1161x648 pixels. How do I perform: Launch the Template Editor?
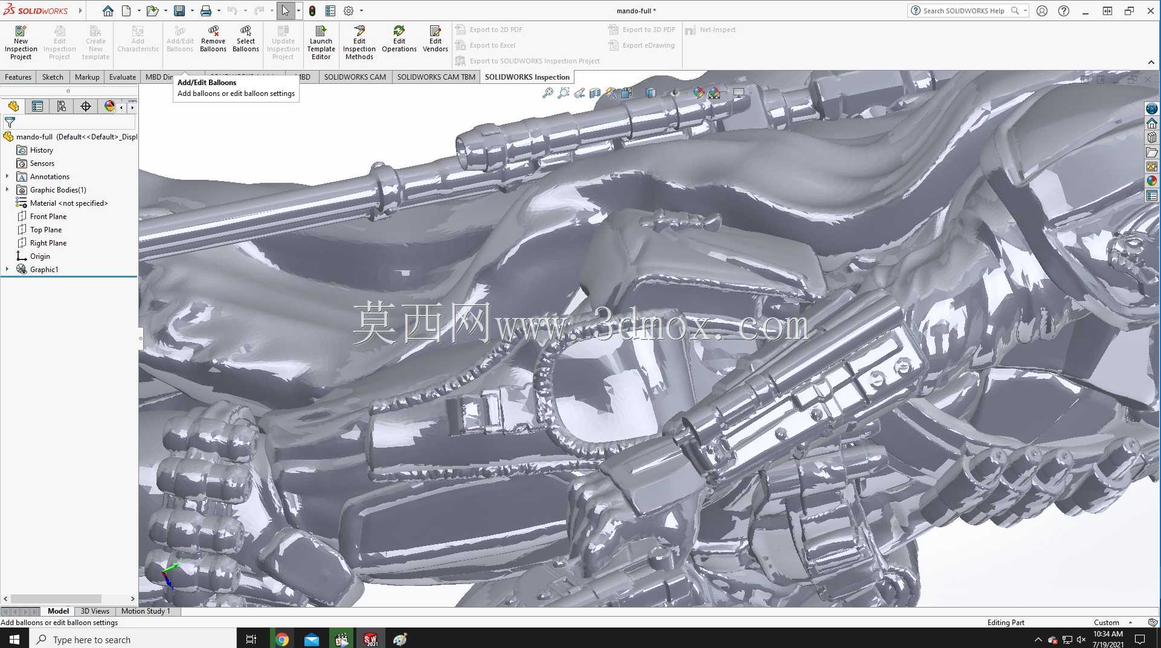pos(321,42)
